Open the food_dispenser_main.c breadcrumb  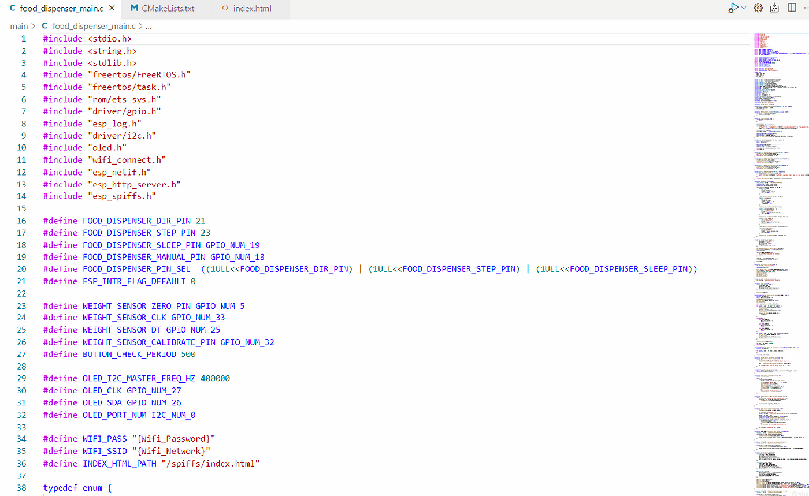pos(94,26)
